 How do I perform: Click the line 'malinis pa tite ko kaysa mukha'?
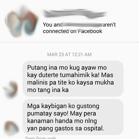(71, 83)
